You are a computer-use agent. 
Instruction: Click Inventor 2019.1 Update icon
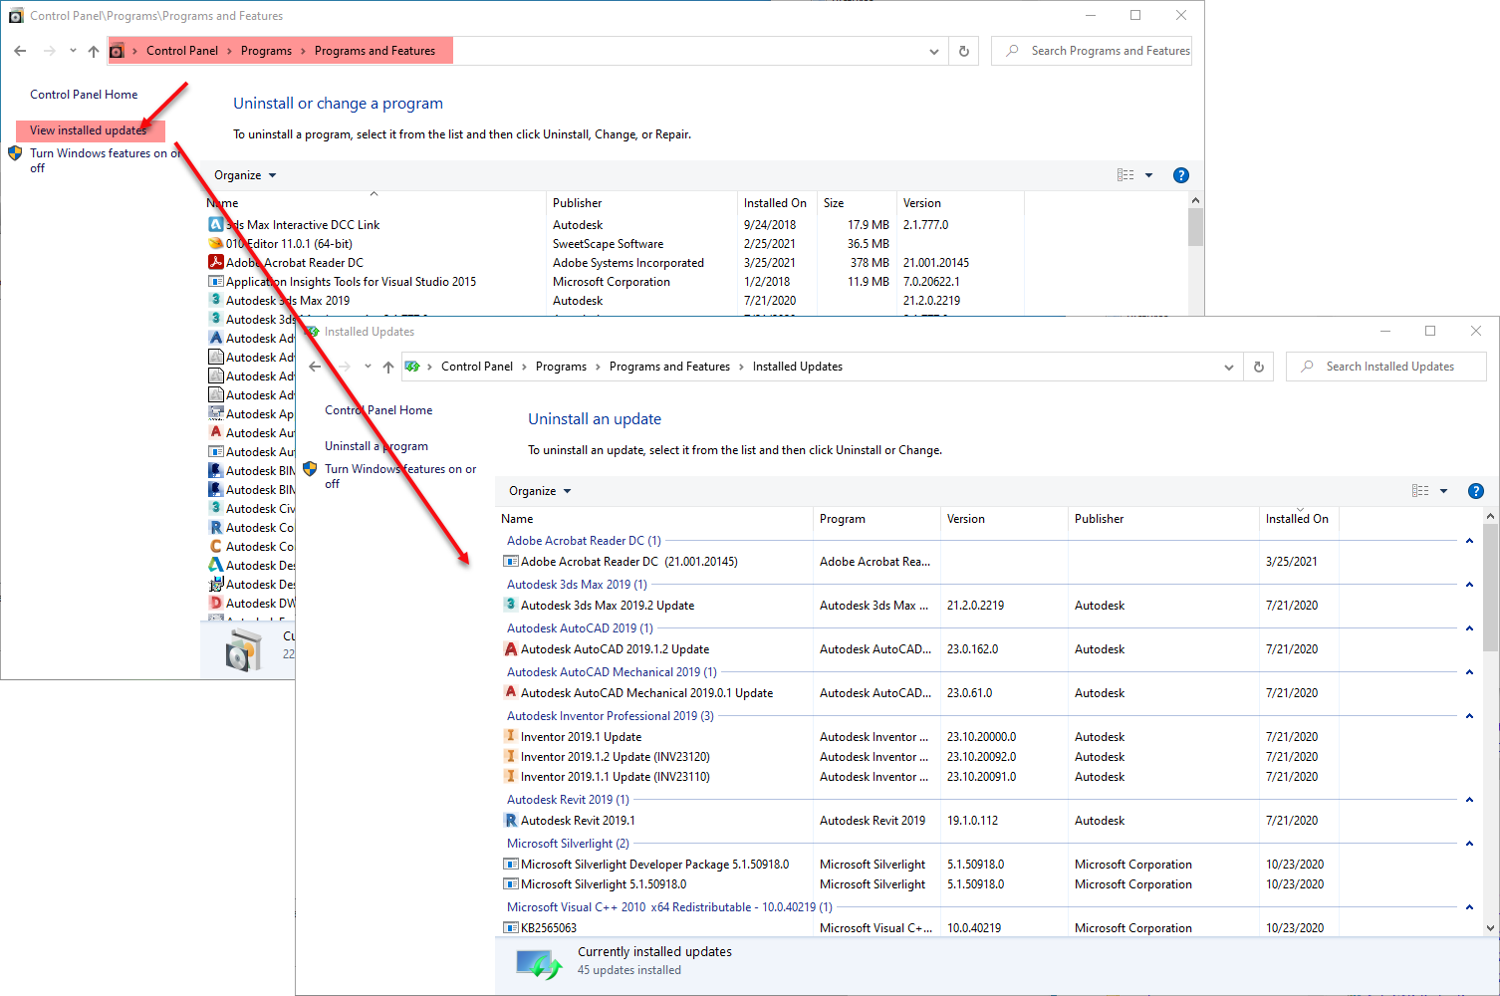(x=511, y=736)
